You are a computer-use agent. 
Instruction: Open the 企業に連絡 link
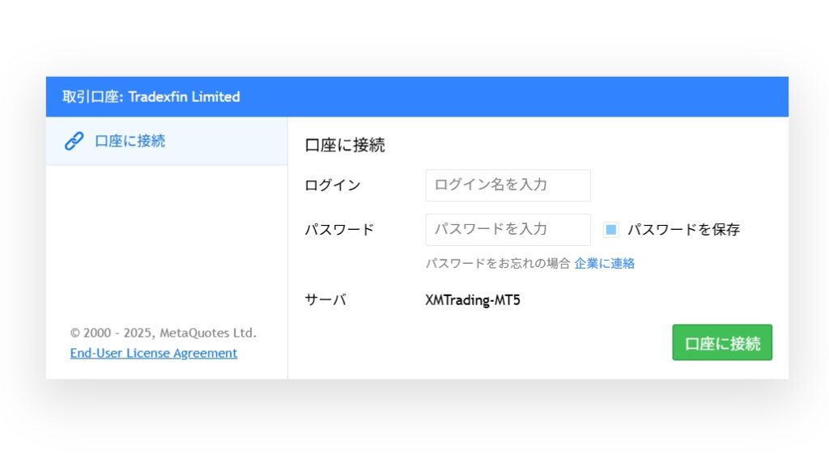pos(604,263)
